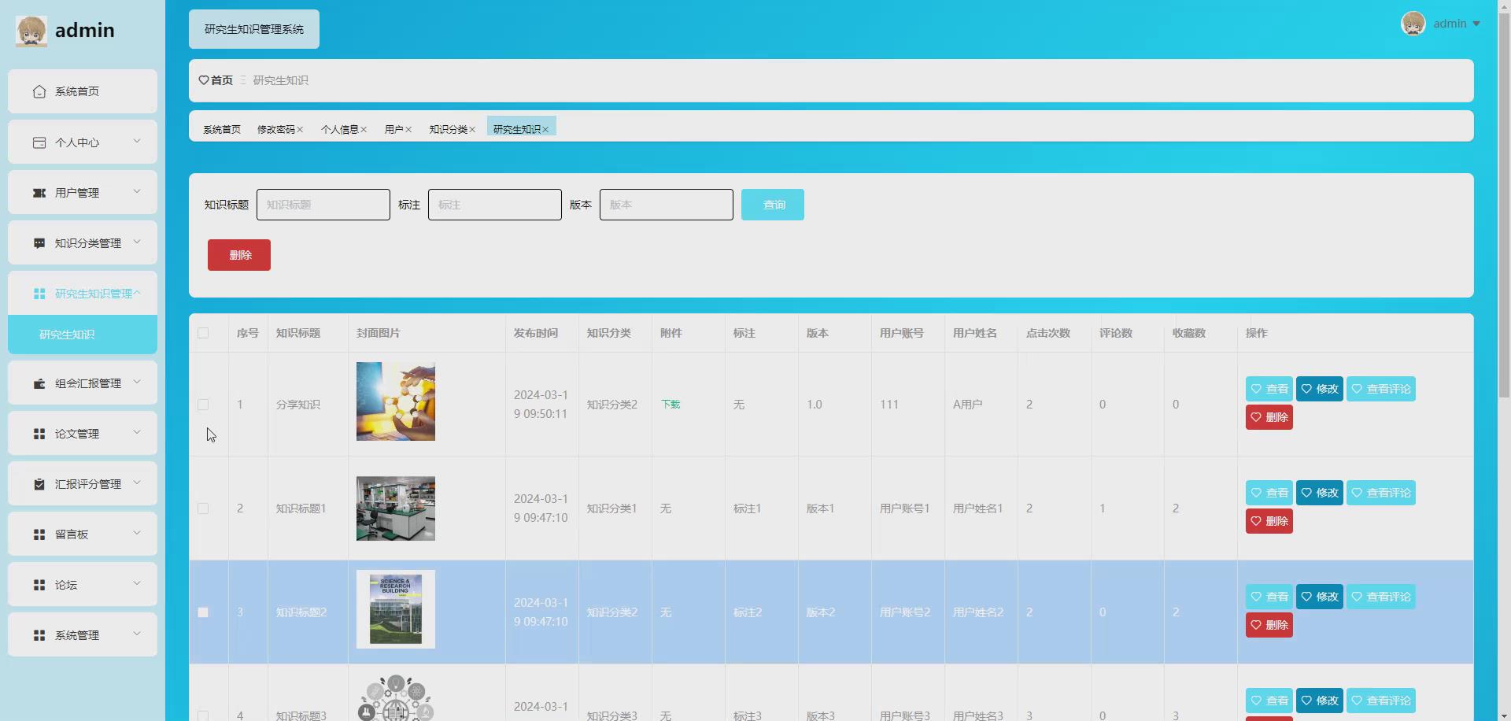
Task: Click 查看评论 for the 知识标题2 row
Action: point(1381,597)
